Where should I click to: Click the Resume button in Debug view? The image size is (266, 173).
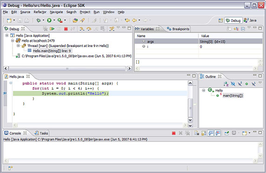click(x=52, y=29)
